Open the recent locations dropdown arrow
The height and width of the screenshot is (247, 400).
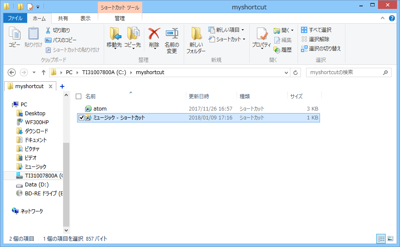click(x=34, y=72)
